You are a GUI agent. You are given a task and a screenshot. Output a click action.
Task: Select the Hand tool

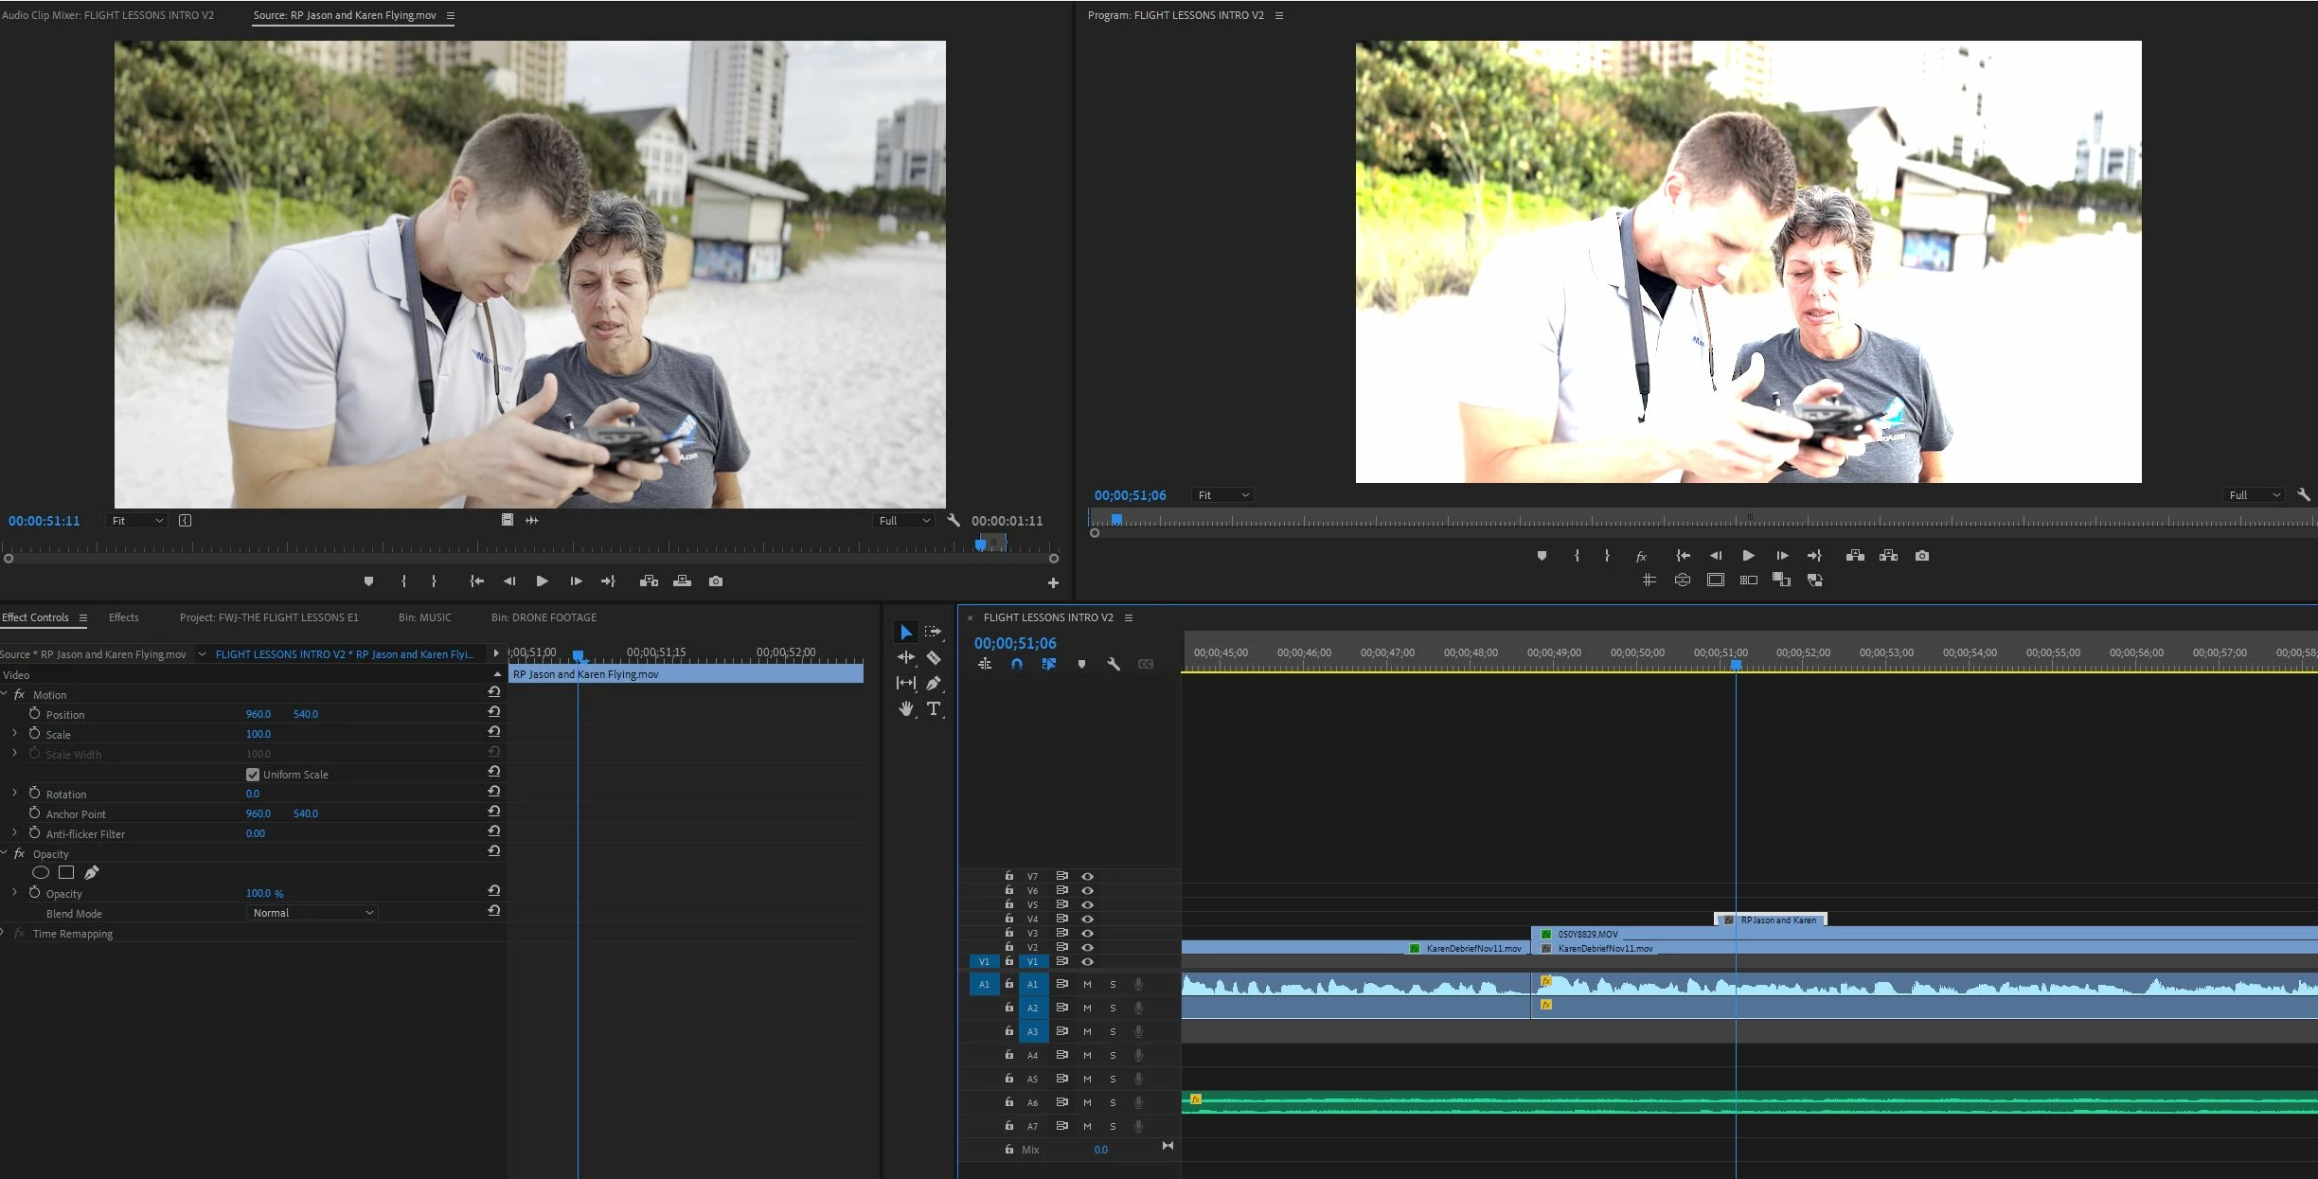pyautogui.click(x=906, y=708)
